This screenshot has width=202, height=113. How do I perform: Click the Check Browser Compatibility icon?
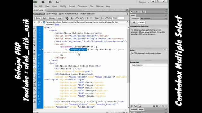(x=86, y=18)
